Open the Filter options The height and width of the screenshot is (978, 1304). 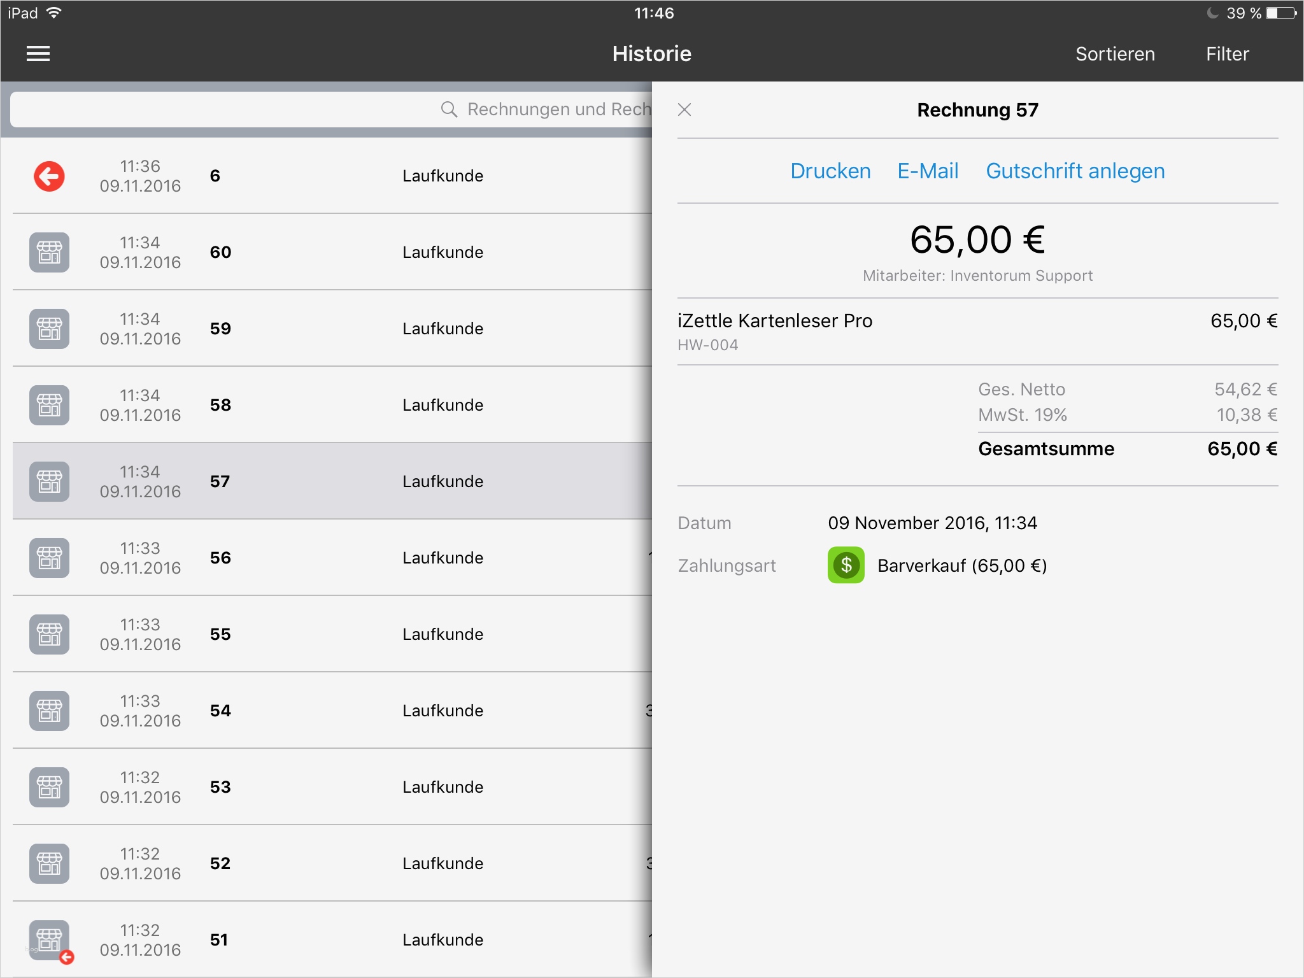click(x=1227, y=54)
